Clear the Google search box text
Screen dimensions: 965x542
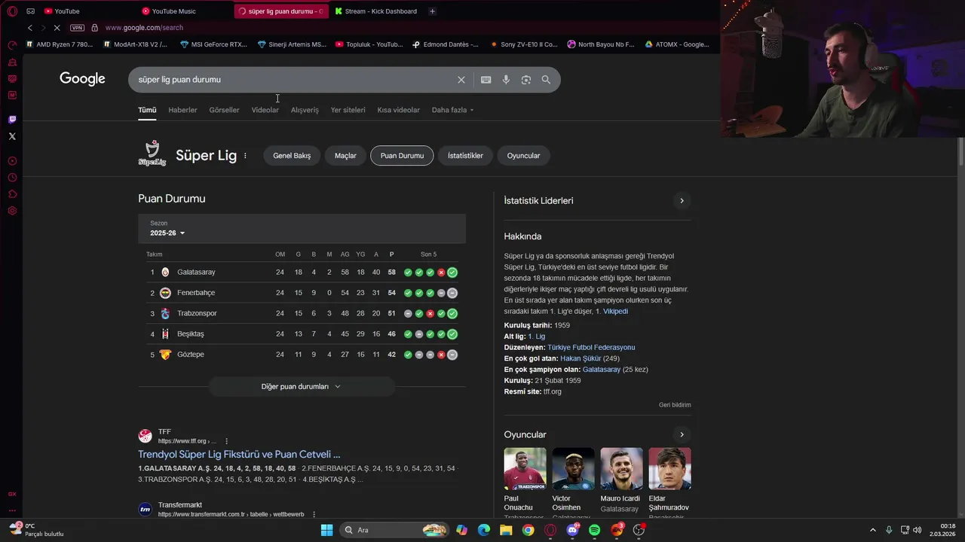point(461,80)
